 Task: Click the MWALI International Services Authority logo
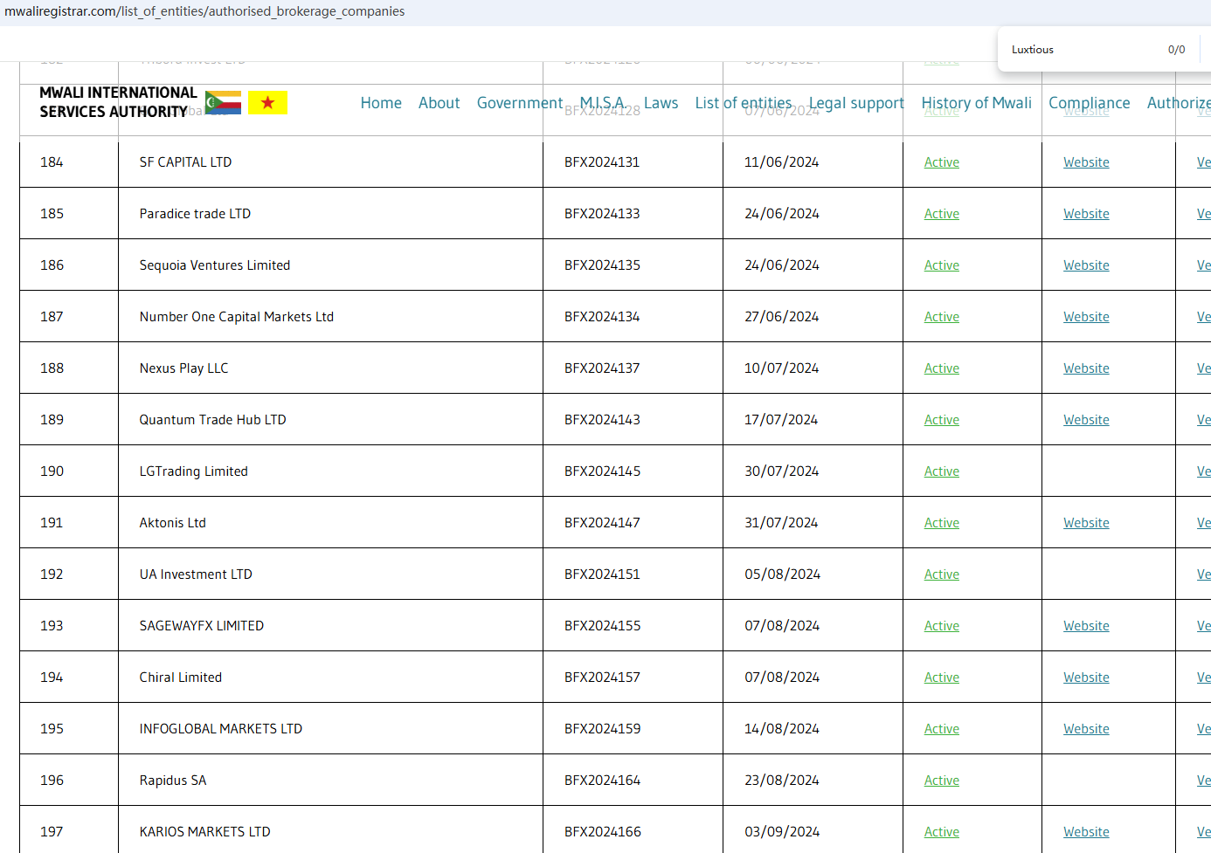pos(118,102)
